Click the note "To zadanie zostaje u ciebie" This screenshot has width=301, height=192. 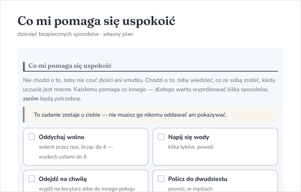point(130,115)
